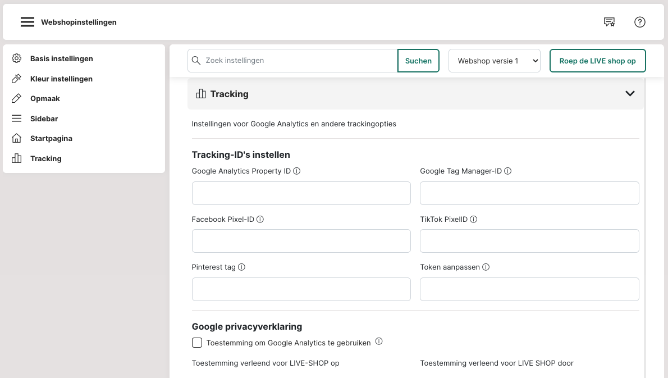Click the Suchen button
The width and height of the screenshot is (668, 378).
point(418,61)
